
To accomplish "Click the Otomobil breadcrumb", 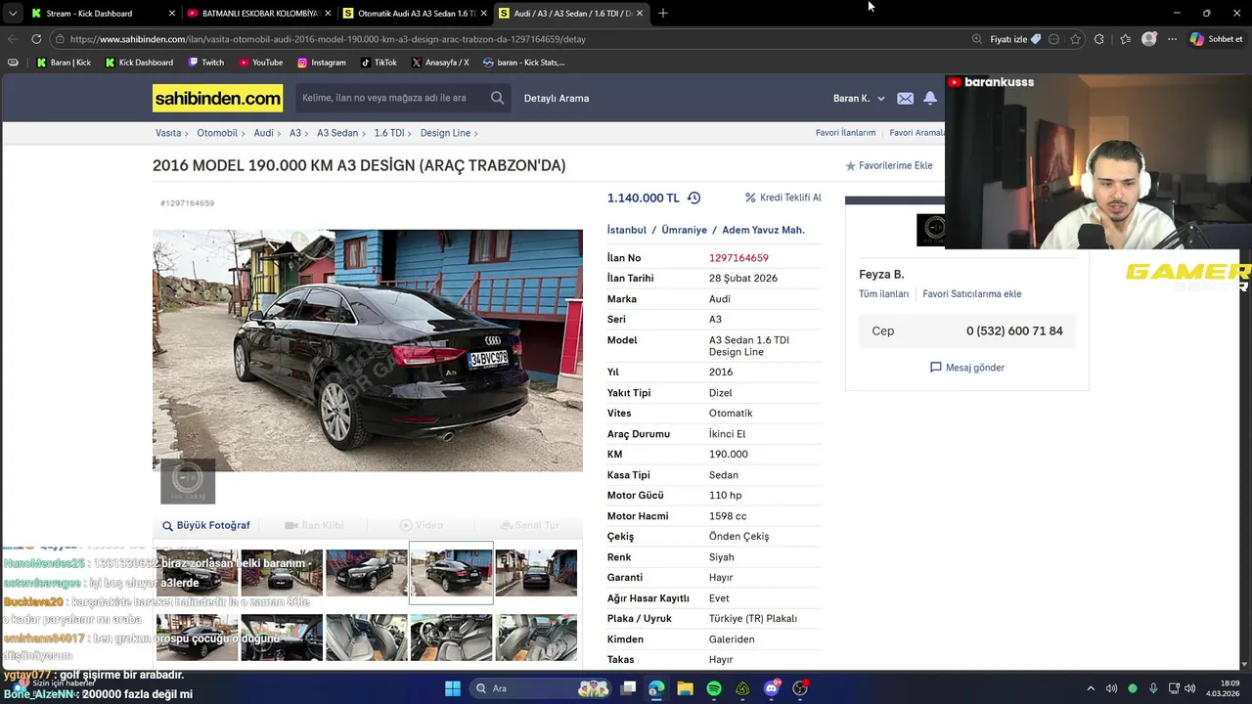I will click(x=217, y=133).
